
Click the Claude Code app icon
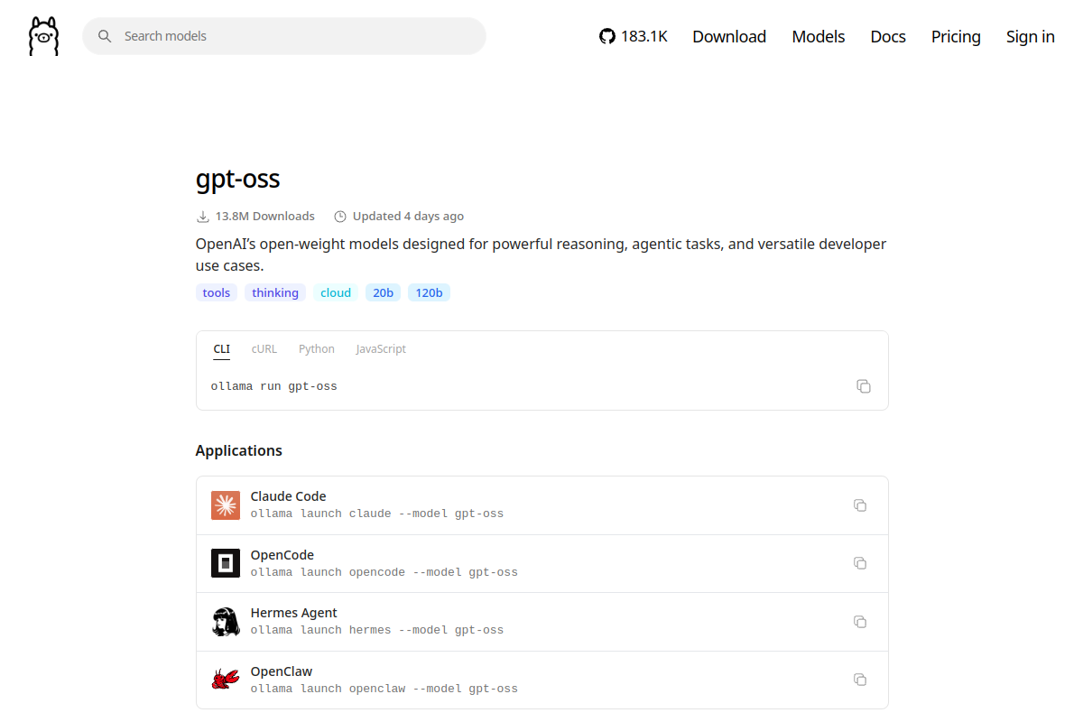tap(226, 505)
